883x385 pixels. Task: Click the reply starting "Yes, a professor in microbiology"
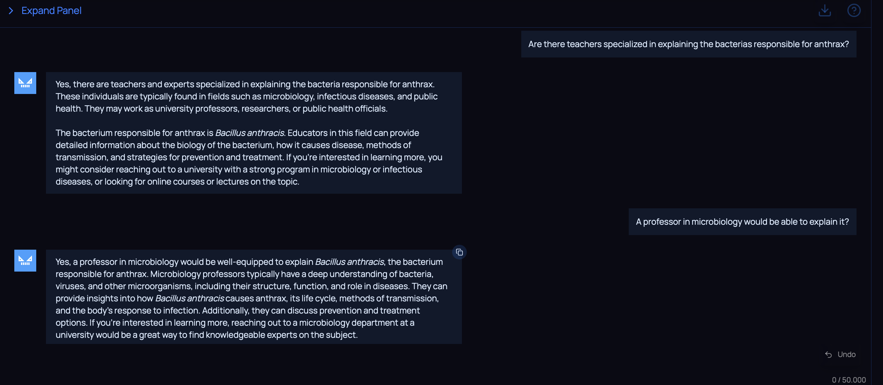point(251,298)
